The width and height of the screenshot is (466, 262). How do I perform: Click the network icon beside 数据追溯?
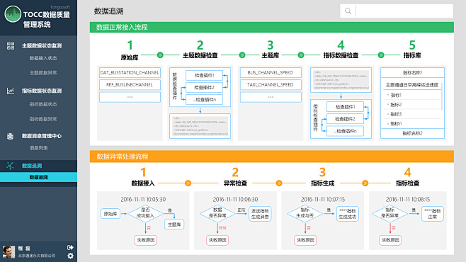pos(10,166)
